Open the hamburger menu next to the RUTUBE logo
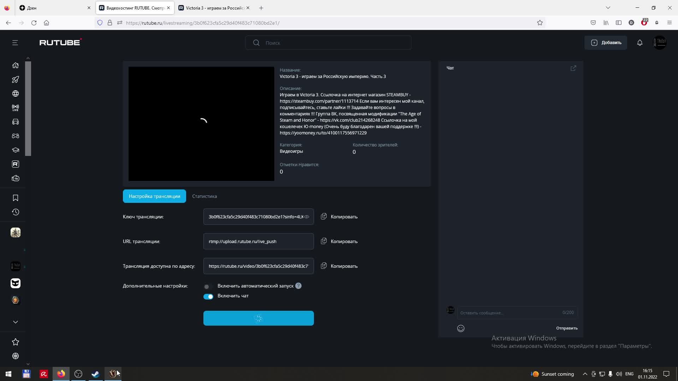The image size is (678, 381). tap(15, 43)
